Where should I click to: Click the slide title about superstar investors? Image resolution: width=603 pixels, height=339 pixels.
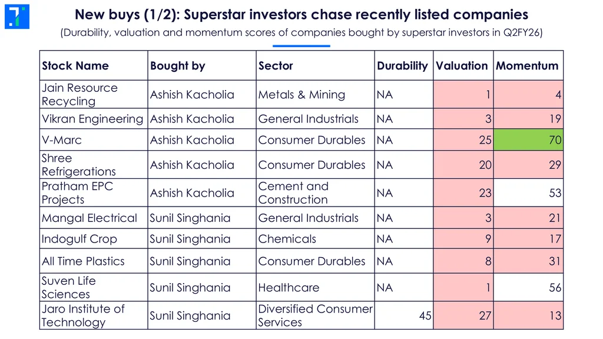(x=301, y=15)
